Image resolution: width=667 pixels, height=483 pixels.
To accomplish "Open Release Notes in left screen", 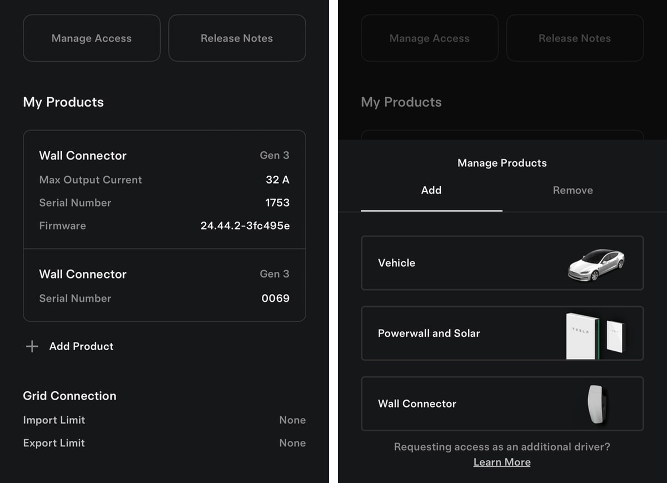I will click(x=237, y=38).
